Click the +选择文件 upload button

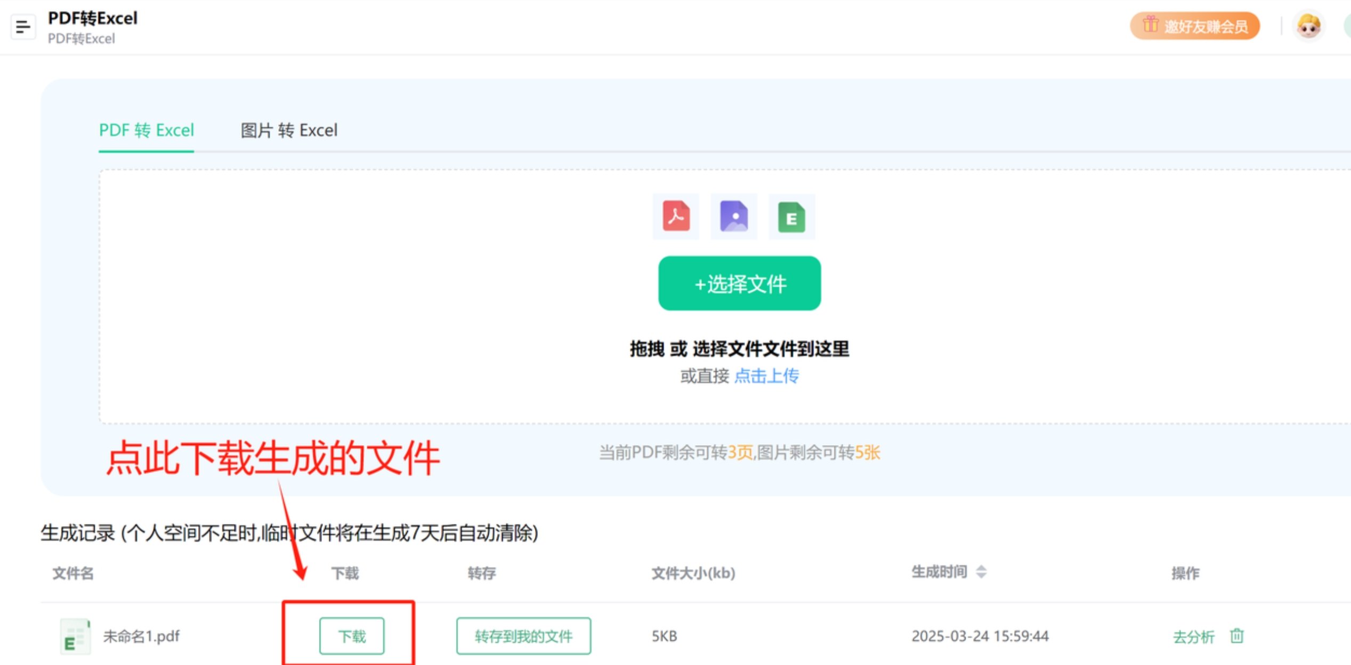pos(740,284)
